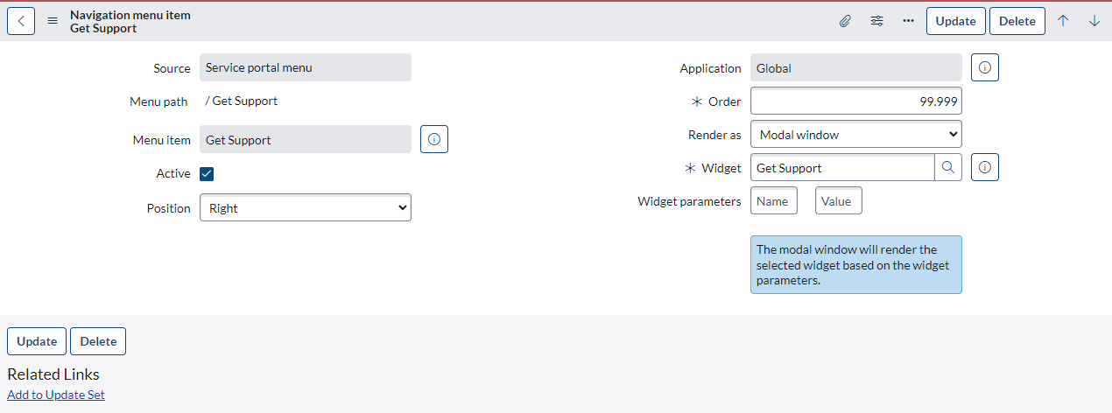Open the more options ellipsis menu
1112x413 pixels.
908,21
